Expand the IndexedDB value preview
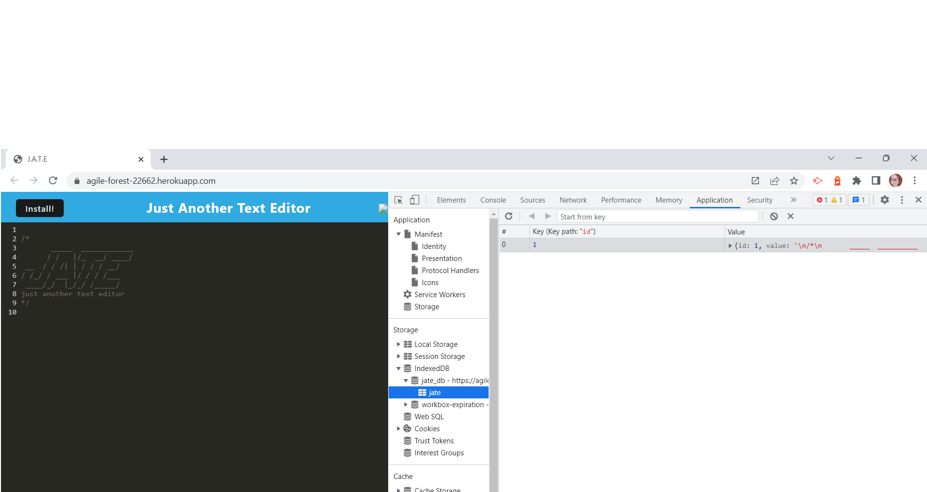 pos(730,245)
